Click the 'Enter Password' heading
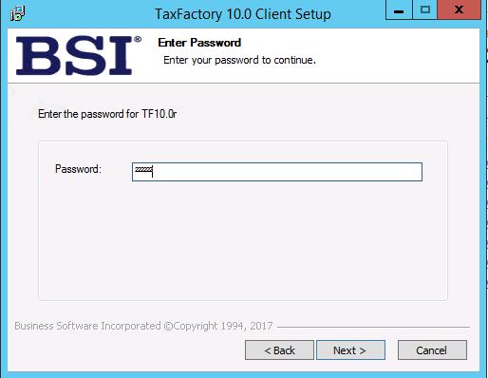488x378 pixels. [199, 43]
